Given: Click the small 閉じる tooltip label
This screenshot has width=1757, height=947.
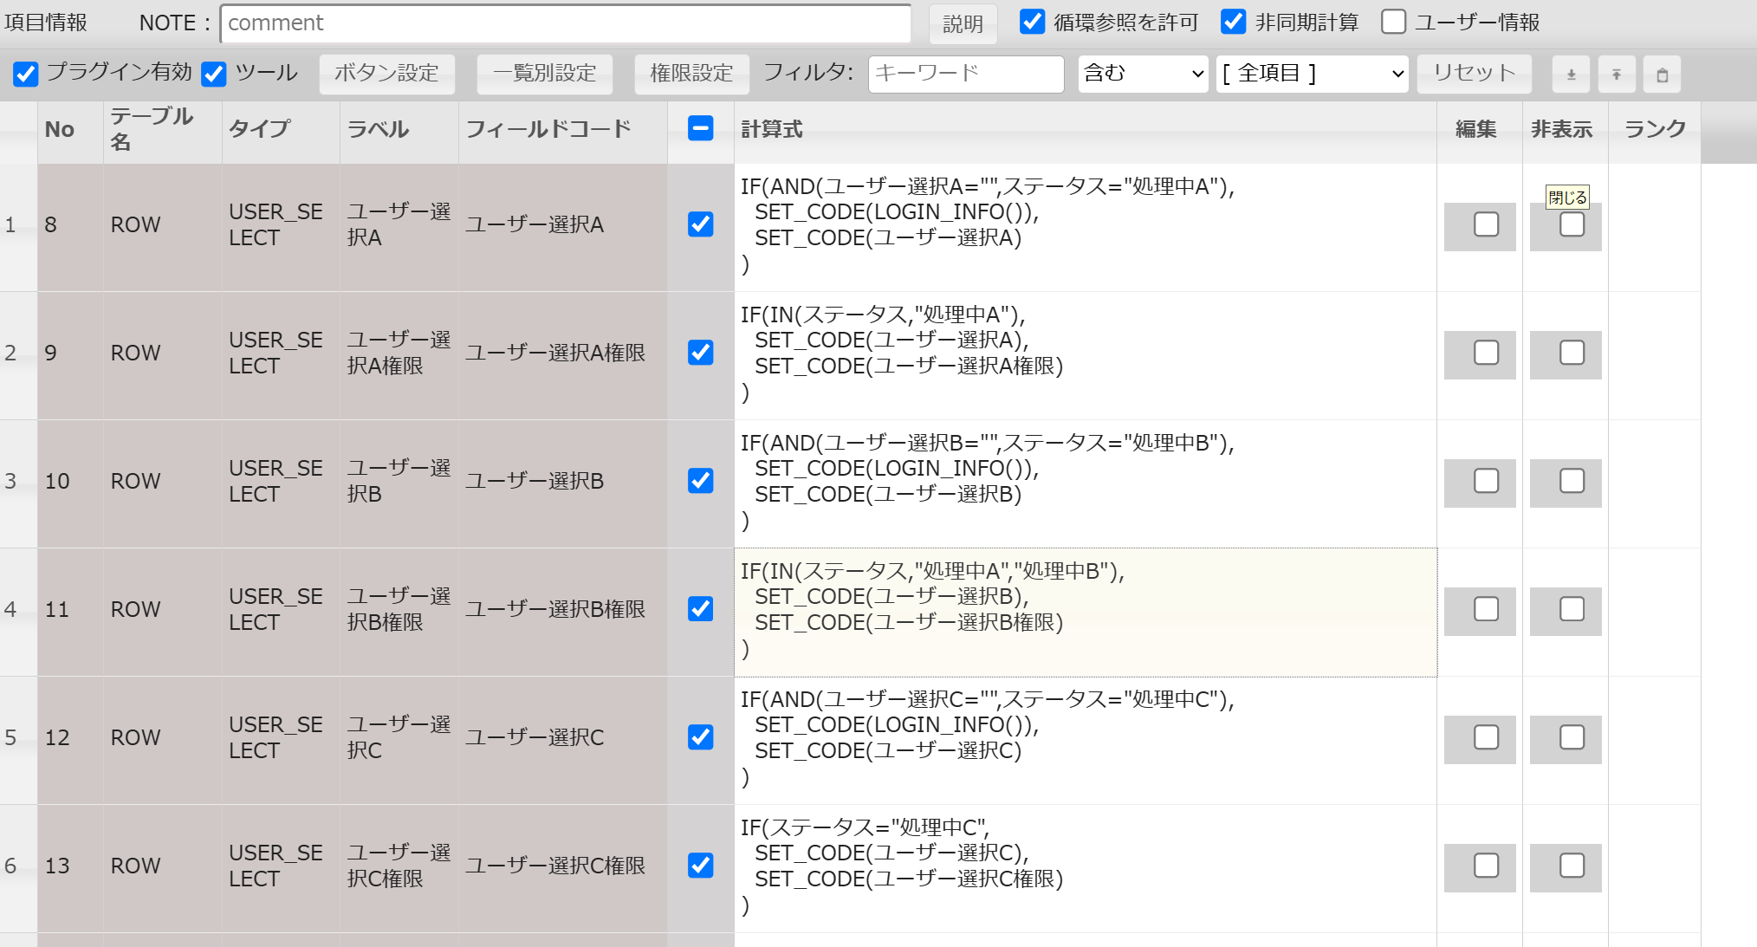Looking at the screenshot, I should click(x=1567, y=198).
